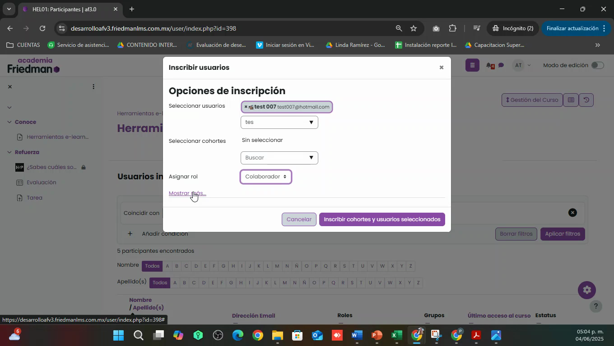Sort by Nombre column header
Image resolution: width=614 pixels, height=346 pixels.
click(x=140, y=300)
